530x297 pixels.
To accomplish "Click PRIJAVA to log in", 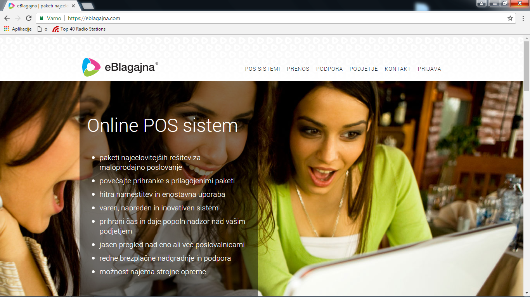I will click(x=430, y=69).
